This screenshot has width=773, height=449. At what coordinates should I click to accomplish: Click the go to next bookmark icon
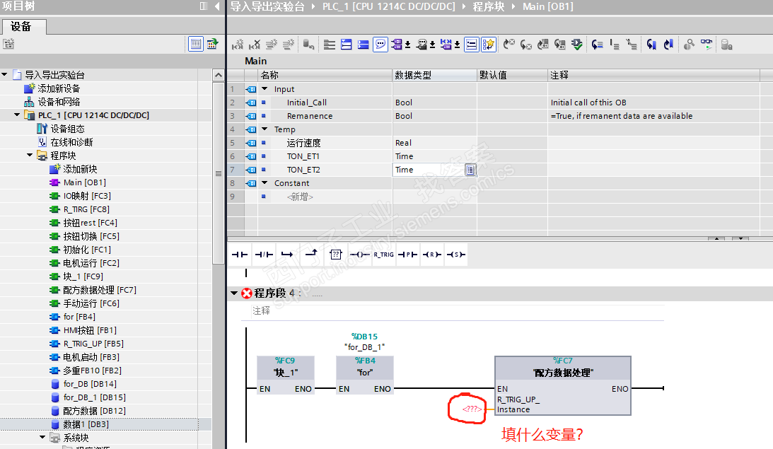click(x=668, y=45)
